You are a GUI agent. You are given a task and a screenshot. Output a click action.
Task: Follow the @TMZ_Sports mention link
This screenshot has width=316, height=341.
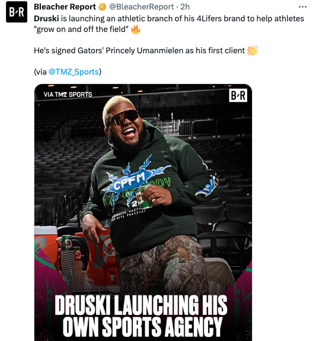click(x=74, y=72)
